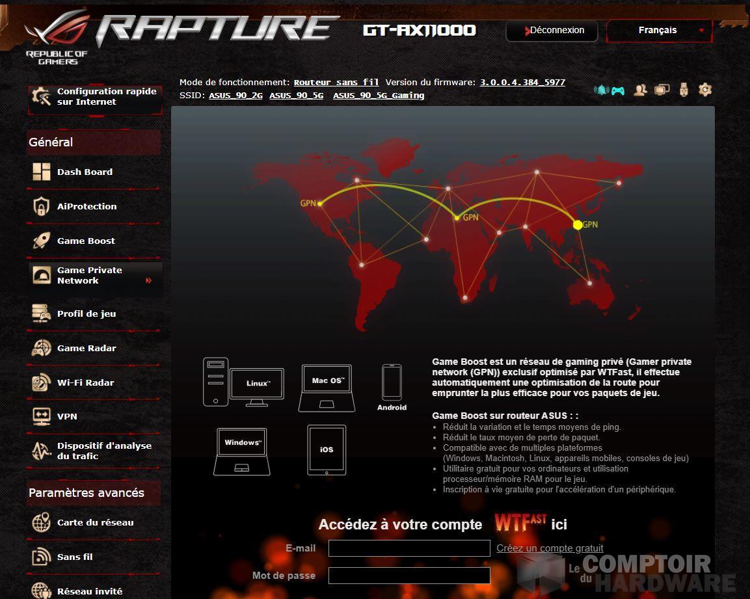This screenshot has height=599, width=750.
Task: Focus the Mot de passe field
Action: point(409,576)
